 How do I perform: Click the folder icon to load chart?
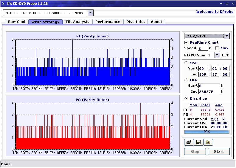[x=208, y=142]
